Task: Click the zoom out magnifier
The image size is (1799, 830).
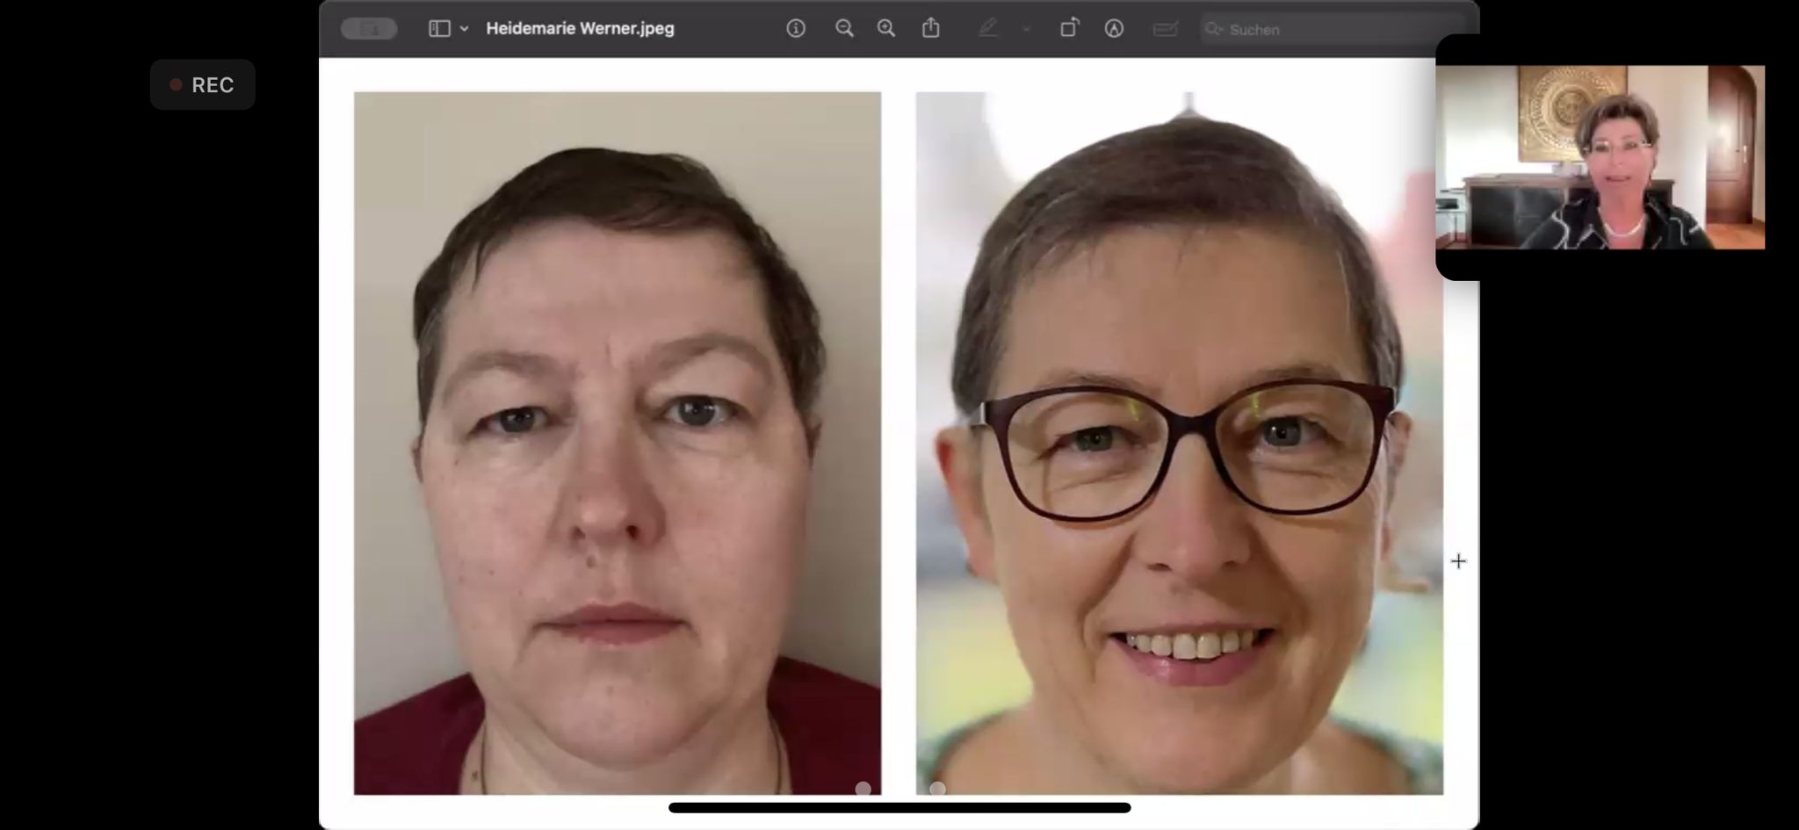Action: [x=844, y=29]
